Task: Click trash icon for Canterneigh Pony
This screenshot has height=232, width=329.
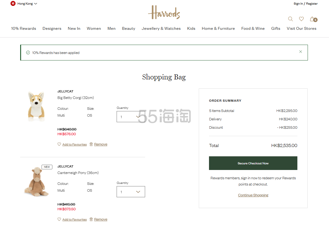Action: pos(91,219)
